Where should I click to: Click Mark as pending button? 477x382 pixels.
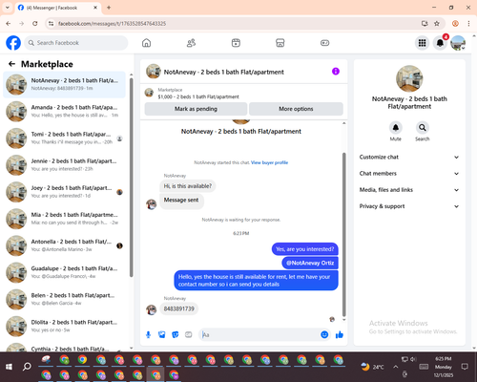[x=196, y=109]
